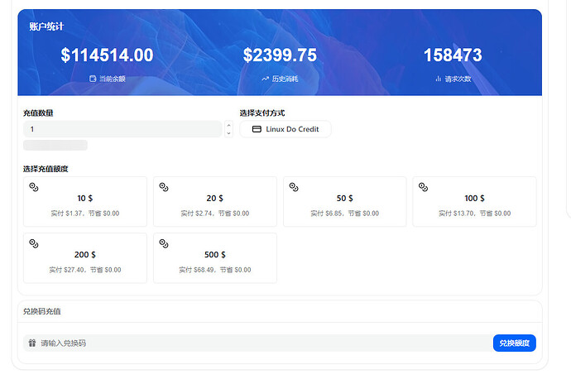Click the wallet icon beside 当前余额
This screenshot has width=571, height=389.
tap(93, 79)
